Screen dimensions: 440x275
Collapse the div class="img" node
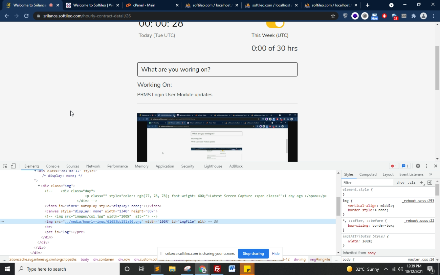[x=39, y=186]
